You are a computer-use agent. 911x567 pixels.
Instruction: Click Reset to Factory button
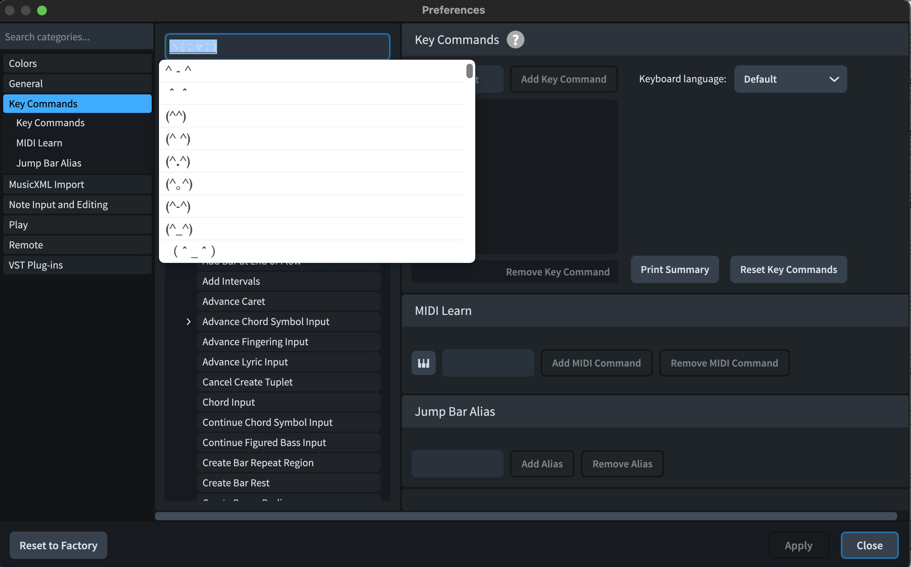tap(59, 545)
